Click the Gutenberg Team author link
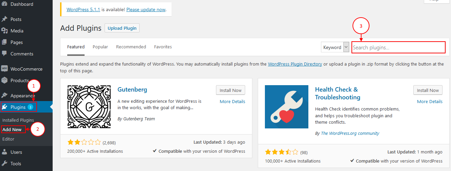451x171 pixels. (x=138, y=119)
